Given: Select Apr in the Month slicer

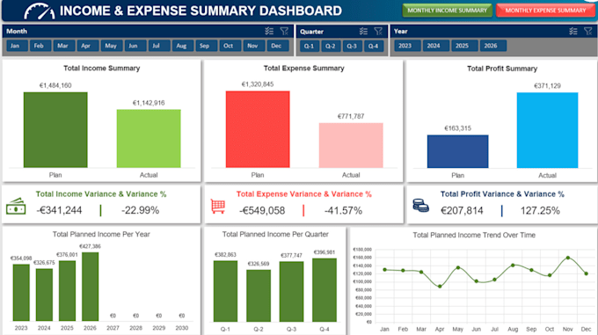Looking at the screenshot, I should pyautogui.click(x=88, y=46).
